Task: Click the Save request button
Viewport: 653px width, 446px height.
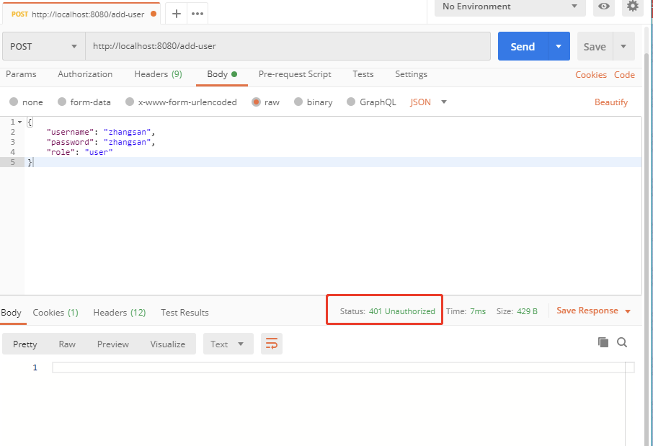Action: point(595,46)
